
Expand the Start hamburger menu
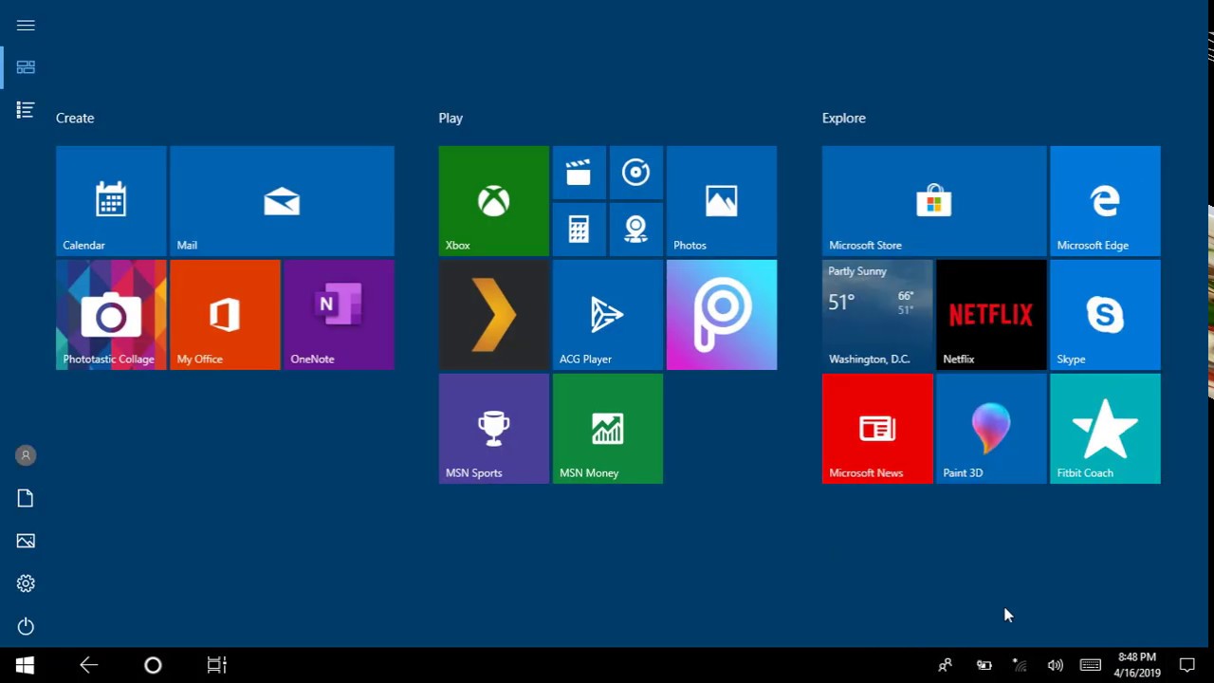(26, 26)
